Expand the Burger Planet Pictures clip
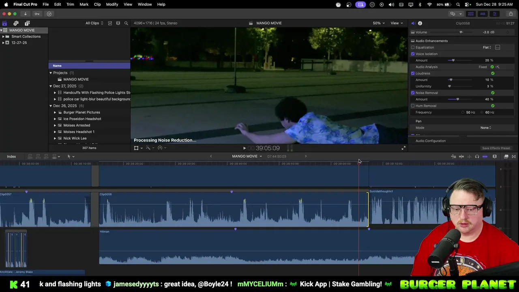 point(55,112)
